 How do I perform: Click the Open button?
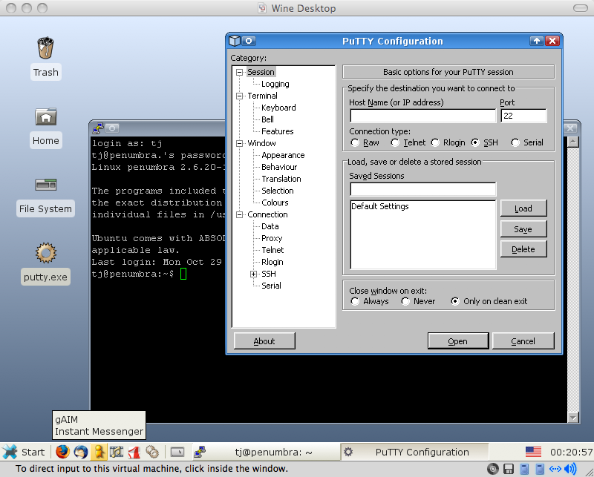pos(457,341)
